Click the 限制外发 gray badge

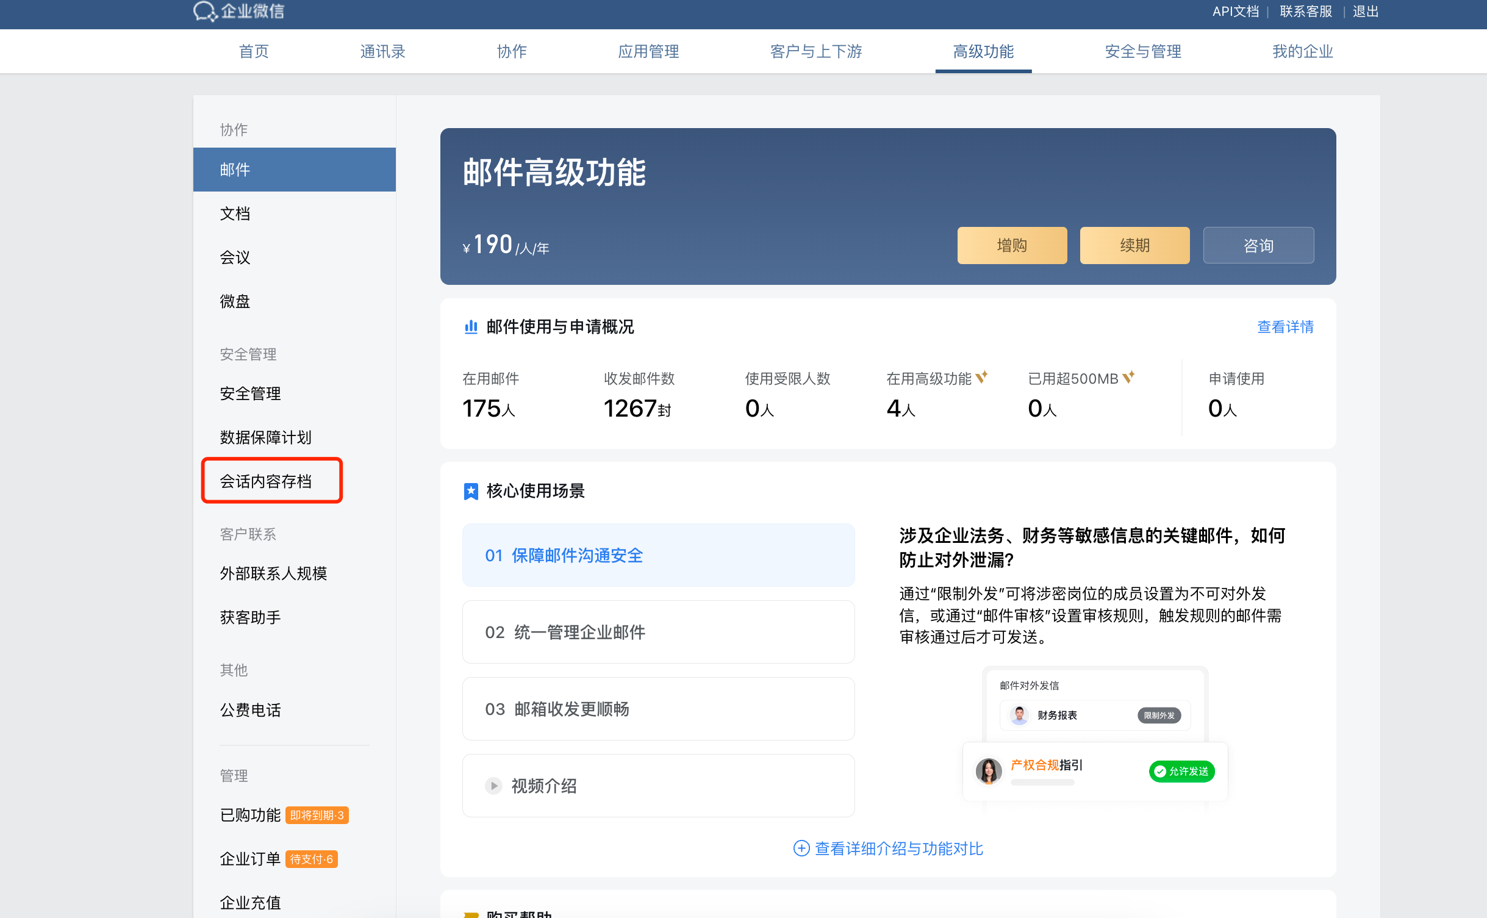point(1159,715)
